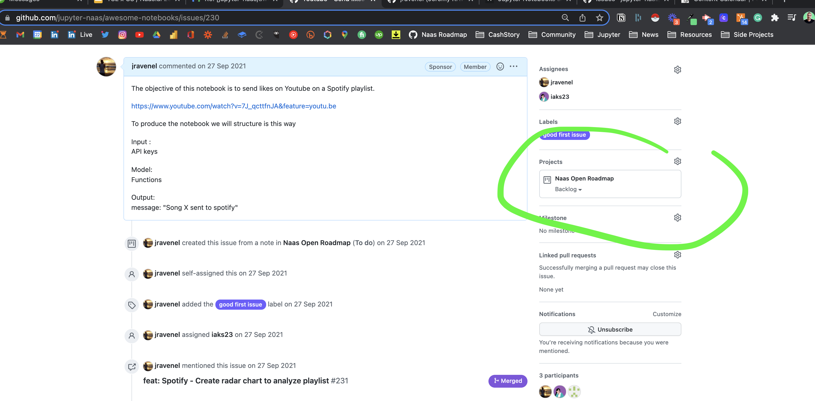815x401 pixels.
Task: Open the Gmail extension icon
Action: point(20,35)
